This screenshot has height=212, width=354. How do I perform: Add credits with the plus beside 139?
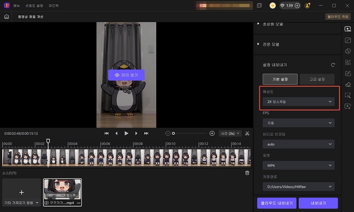click(297, 6)
